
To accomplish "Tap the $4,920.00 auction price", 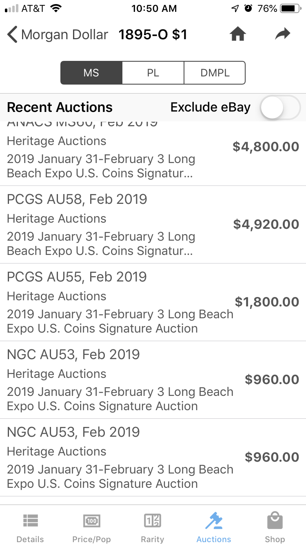I will 266,224.
